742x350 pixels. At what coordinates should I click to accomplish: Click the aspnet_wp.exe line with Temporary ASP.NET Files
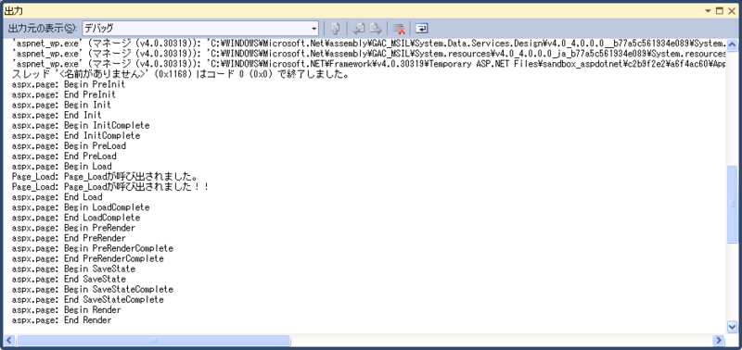(x=369, y=64)
